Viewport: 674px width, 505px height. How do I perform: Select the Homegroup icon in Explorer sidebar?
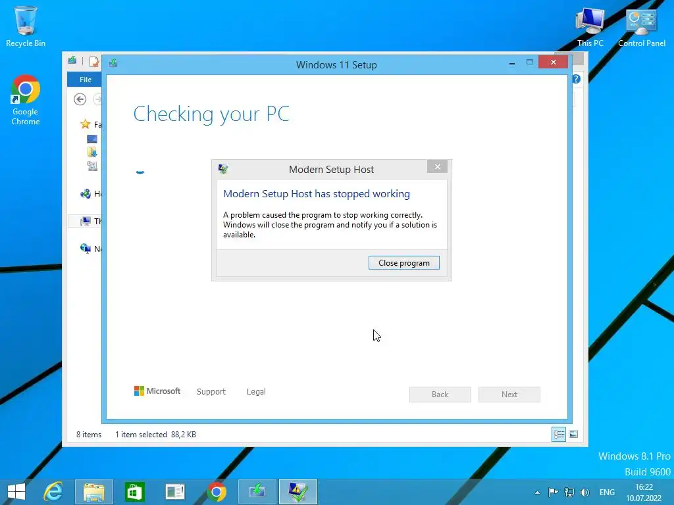[x=86, y=194]
